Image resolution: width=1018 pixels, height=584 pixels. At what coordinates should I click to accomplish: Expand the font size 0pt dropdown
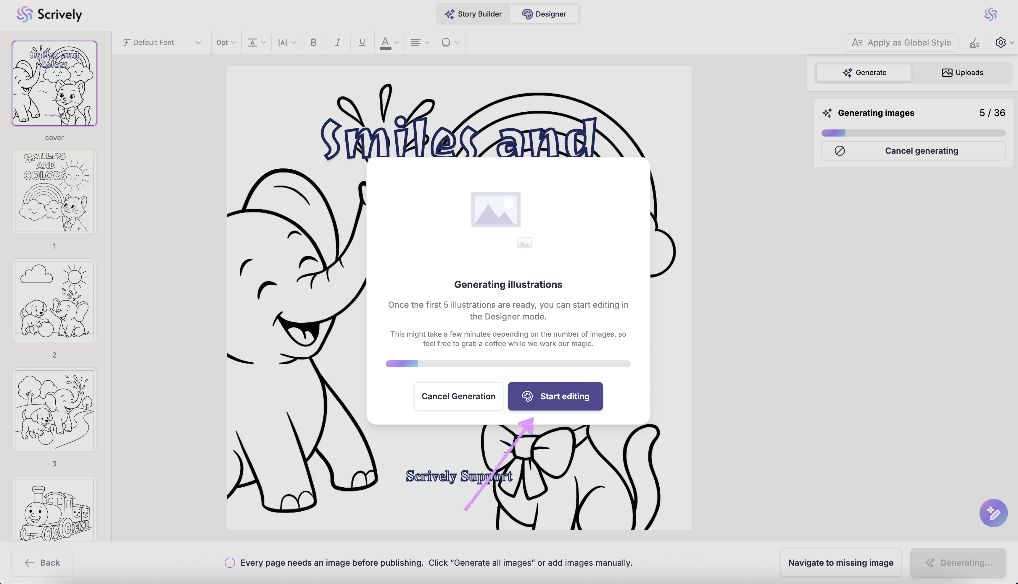pyautogui.click(x=226, y=43)
